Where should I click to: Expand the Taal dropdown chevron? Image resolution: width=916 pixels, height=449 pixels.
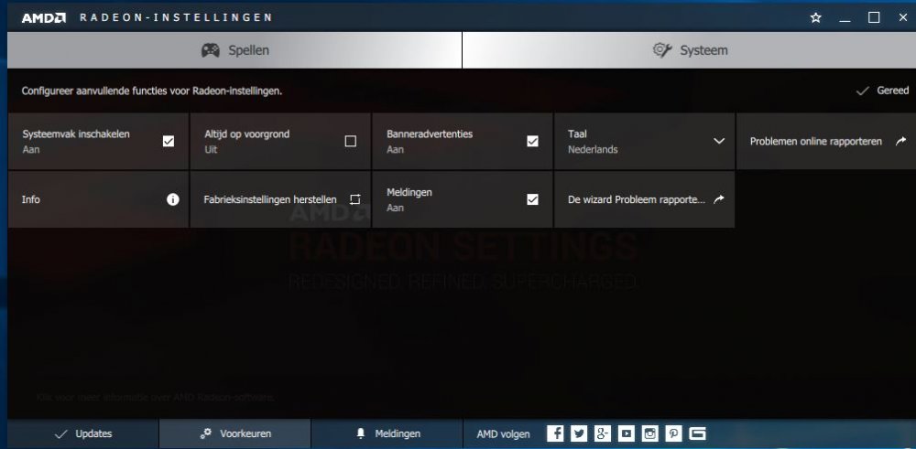click(719, 141)
